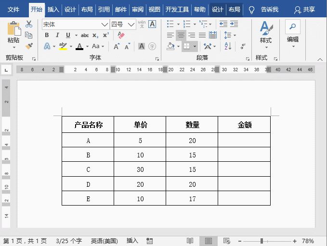This screenshot has height=246, width=327.
Task: Click the 共享 share button
Action: [x=304, y=10]
